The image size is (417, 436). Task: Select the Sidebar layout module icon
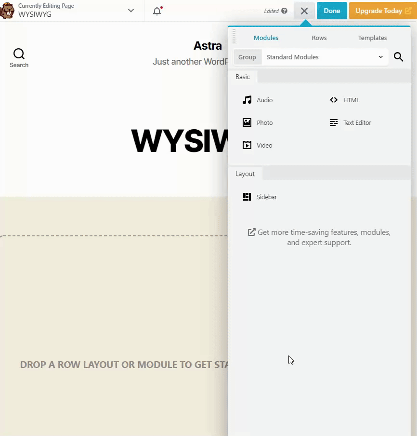(247, 197)
